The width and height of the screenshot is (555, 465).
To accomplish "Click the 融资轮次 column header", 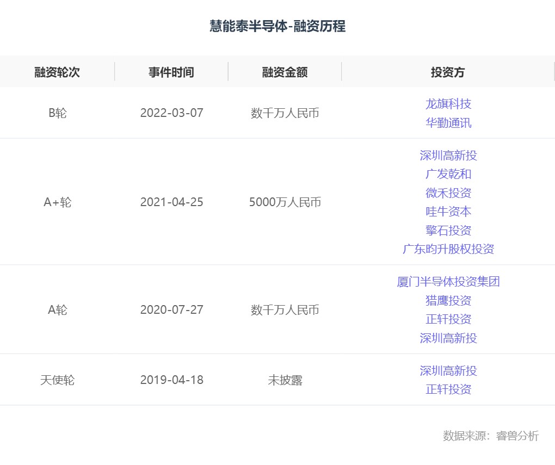I will point(57,72).
